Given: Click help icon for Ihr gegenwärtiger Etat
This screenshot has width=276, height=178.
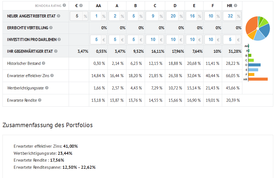Looking at the screenshot, I should (x=56, y=51).
